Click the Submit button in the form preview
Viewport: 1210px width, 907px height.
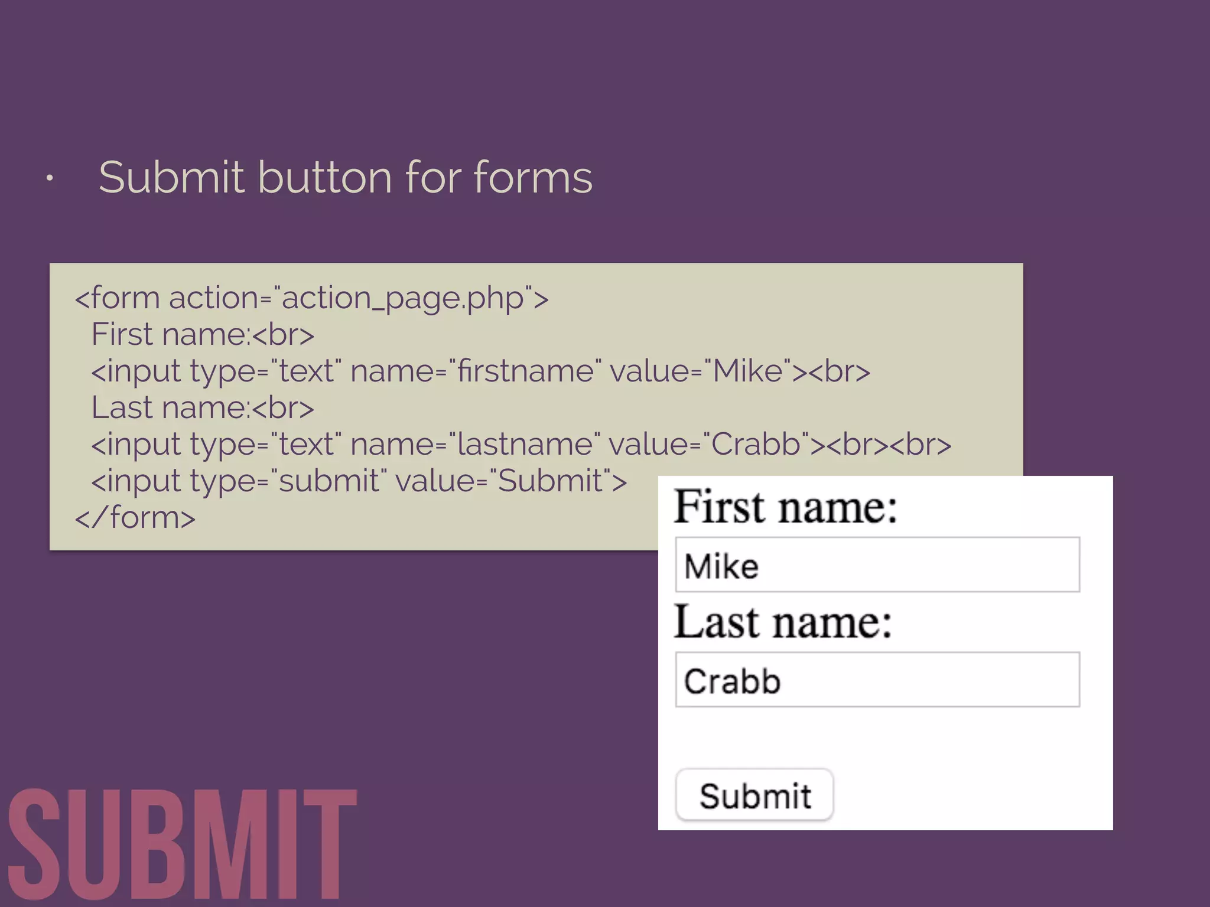[754, 795]
